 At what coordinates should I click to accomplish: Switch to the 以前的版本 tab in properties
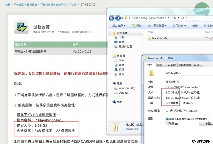tap(185, 65)
